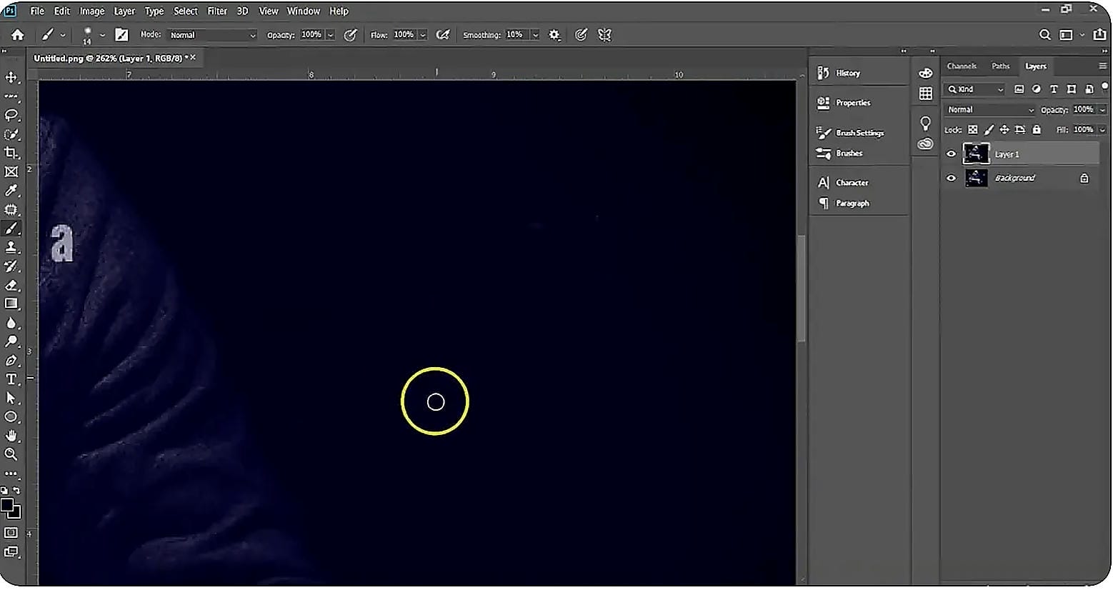Select the Horizontal Type tool
The width and height of the screenshot is (1113, 590).
coord(11,379)
